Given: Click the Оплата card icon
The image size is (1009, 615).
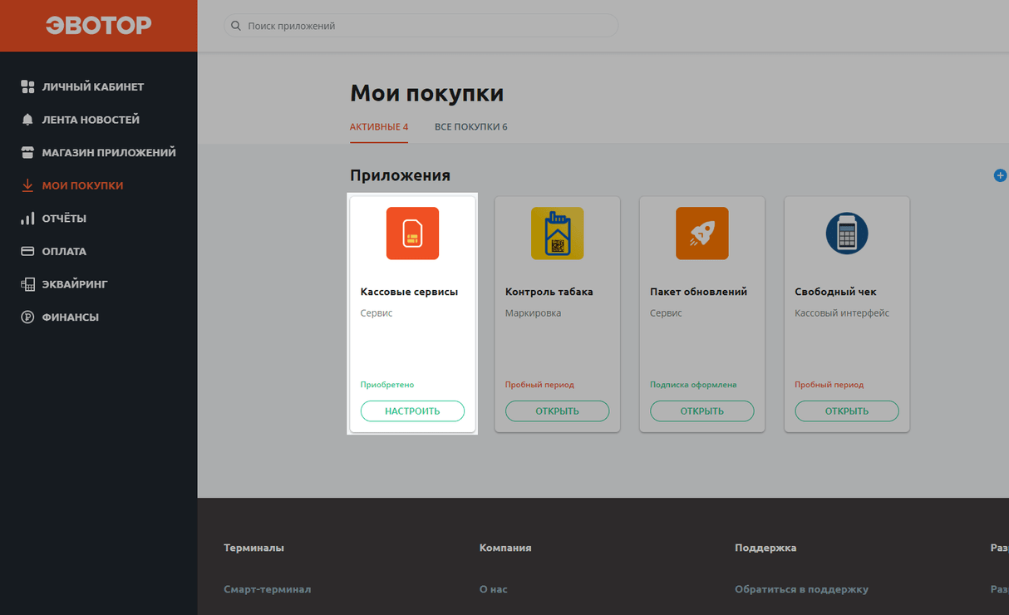Looking at the screenshot, I should (x=27, y=251).
